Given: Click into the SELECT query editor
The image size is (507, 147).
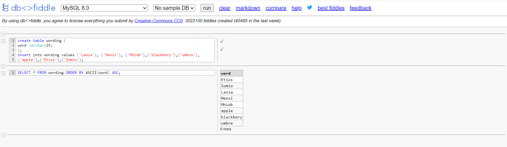Looking at the screenshot, I should (112, 73).
